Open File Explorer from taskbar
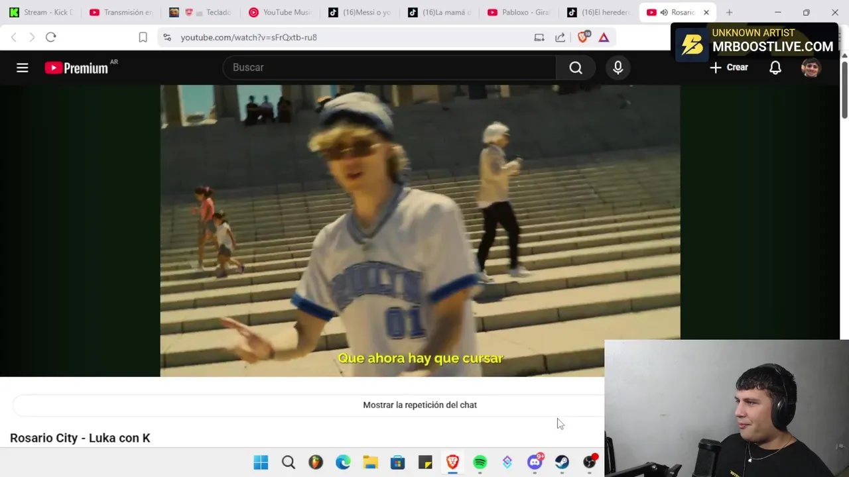Screen dimensions: 849x477 click(x=370, y=462)
